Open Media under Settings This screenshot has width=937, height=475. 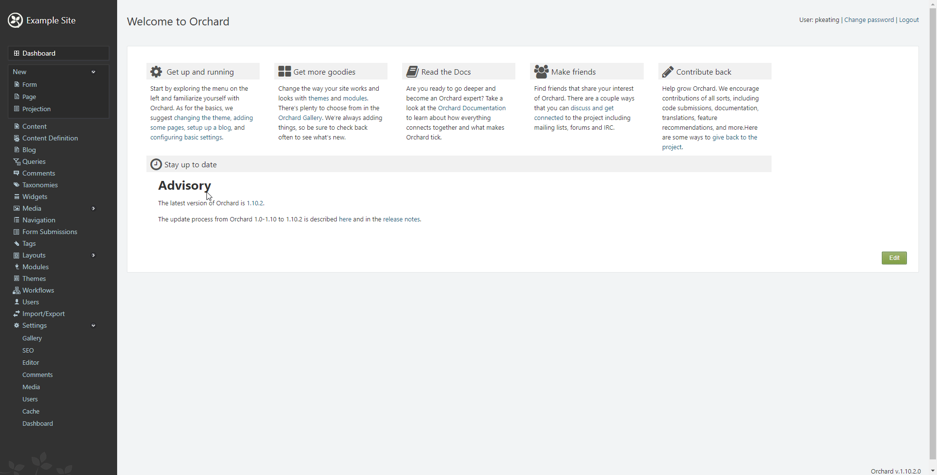click(x=31, y=387)
